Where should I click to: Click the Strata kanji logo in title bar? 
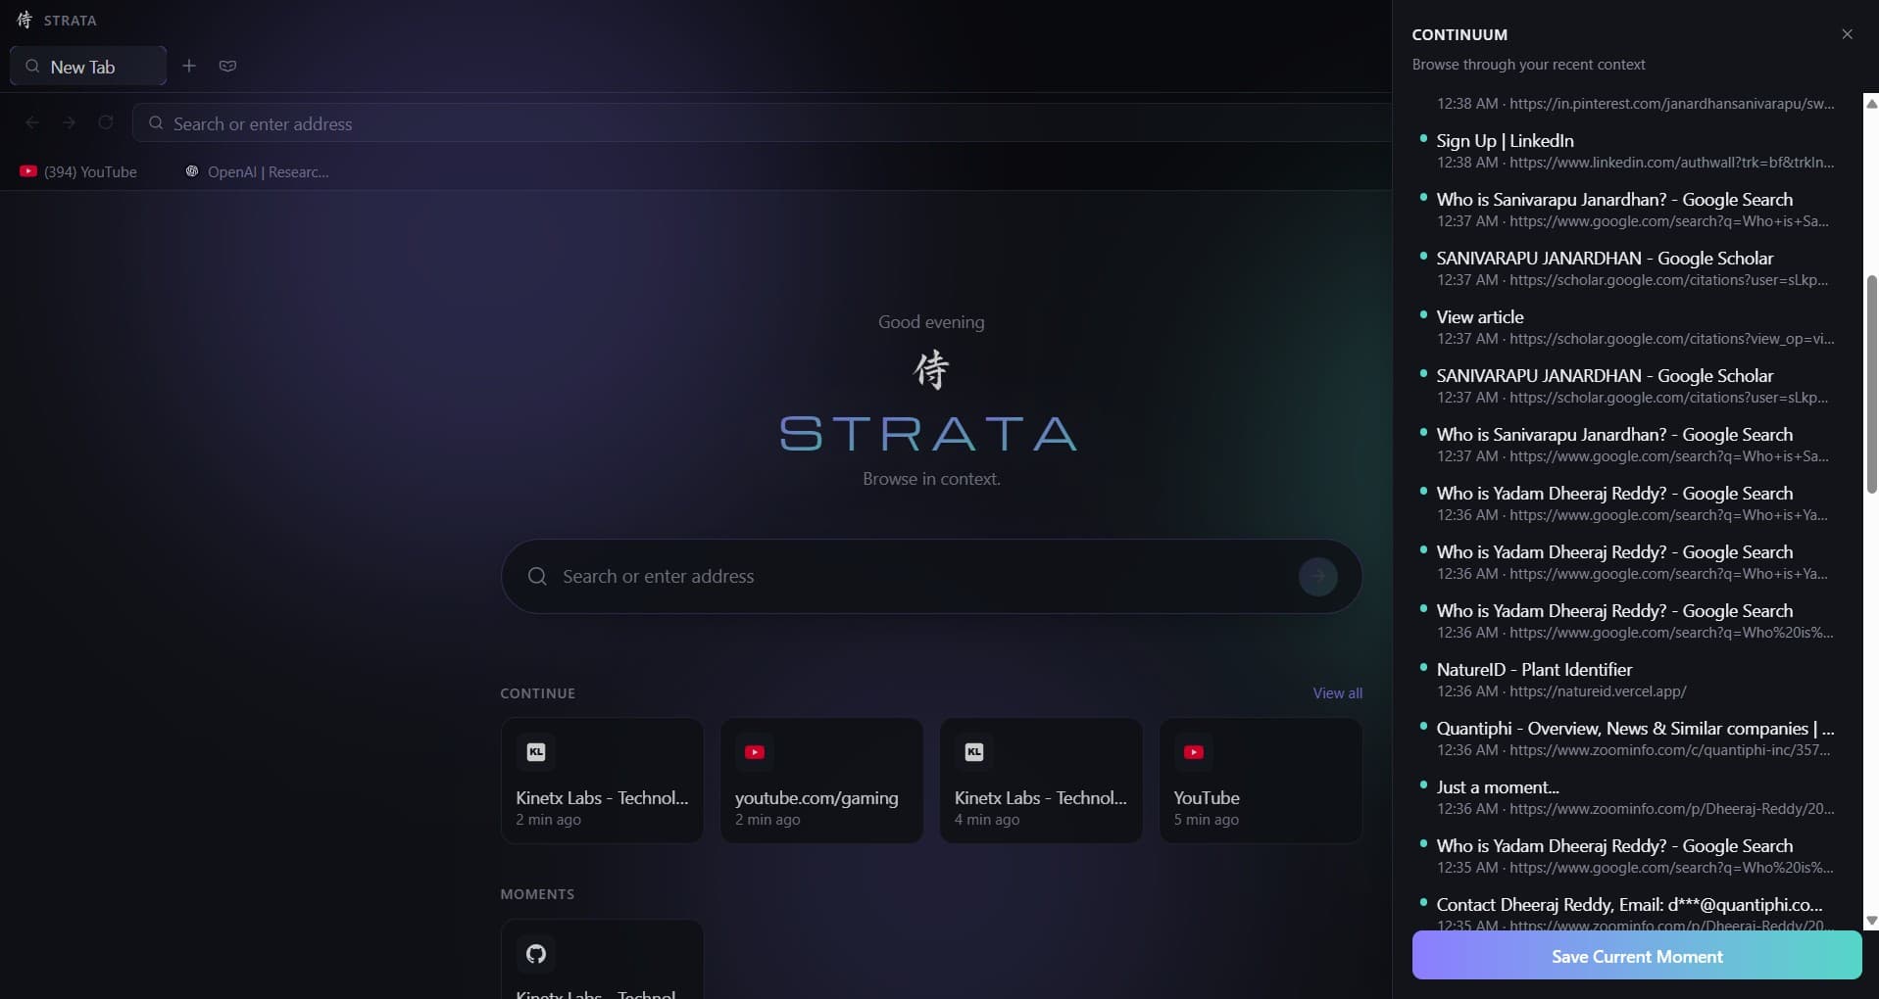tap(25, 20)
